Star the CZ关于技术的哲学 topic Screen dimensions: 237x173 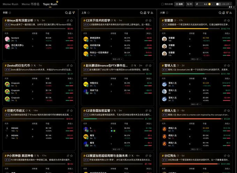[x=150, y=21]
